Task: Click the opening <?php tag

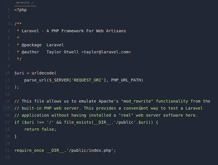Action: click(x=20, y=10)
